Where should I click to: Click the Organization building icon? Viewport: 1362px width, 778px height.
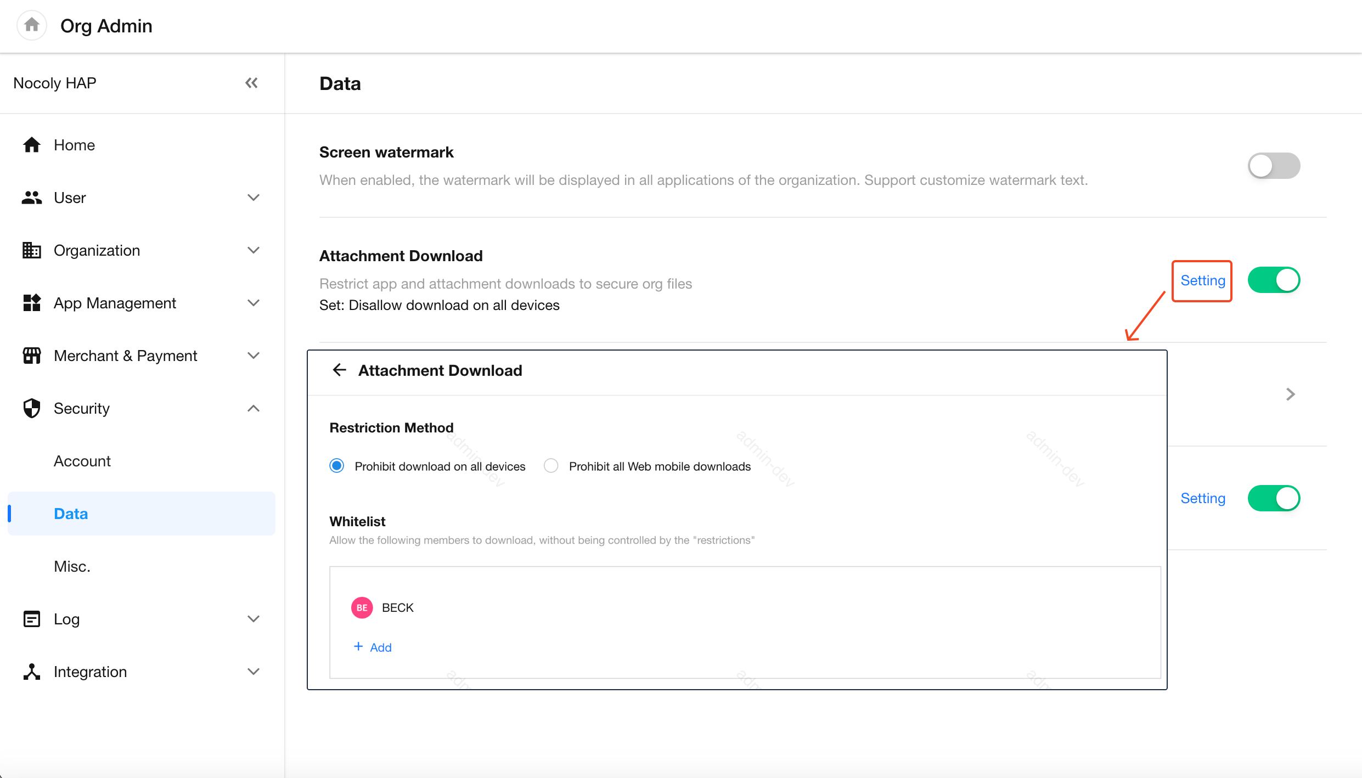[32, 250]
